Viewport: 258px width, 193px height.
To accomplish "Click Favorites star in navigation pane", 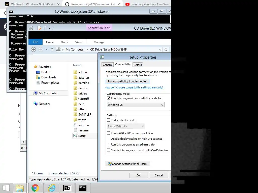I will (35, 67).
